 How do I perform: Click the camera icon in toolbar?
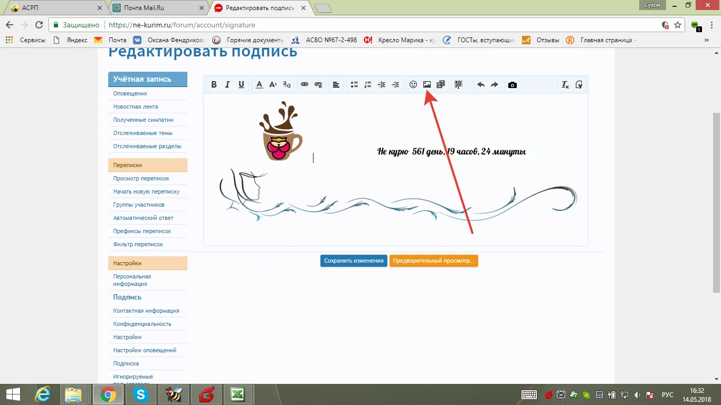[x=512, y=85]
